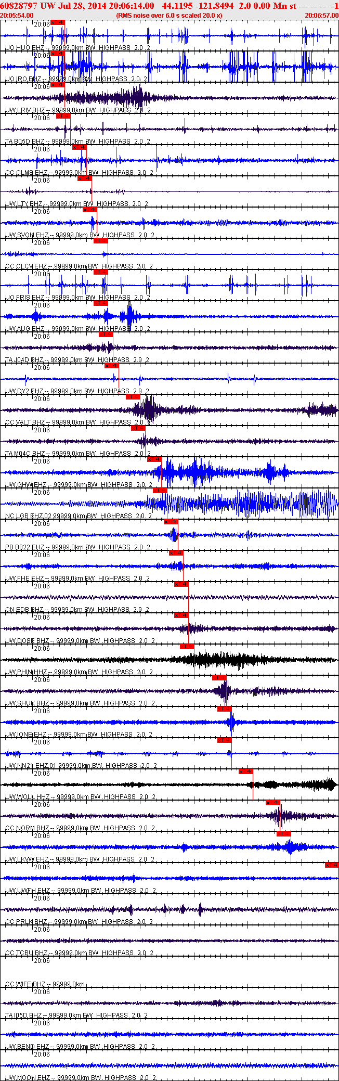Select the TA.B05D BHZ station label
Screen dimensions: 339x1081
pyautogui.click(x=24, y=141)
